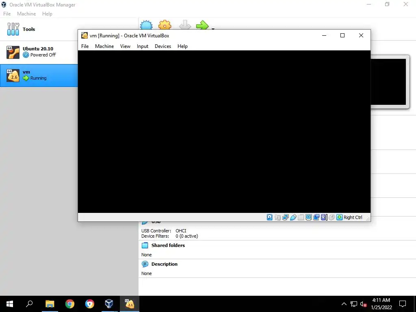The width and height of the screenshot is (416, 312).
Task: Open Help menu in the vm window
Action: tap(182, 46)
